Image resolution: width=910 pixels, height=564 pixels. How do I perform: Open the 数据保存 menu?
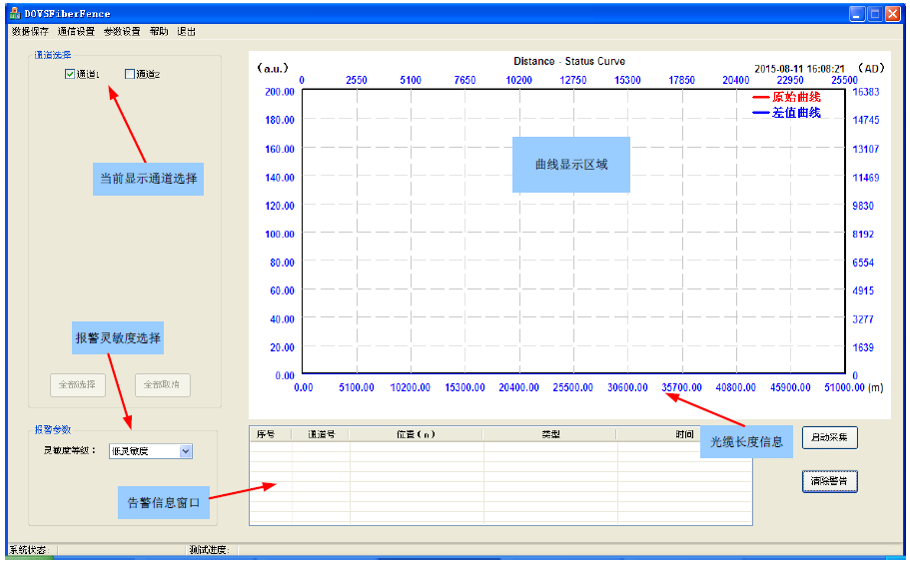[30, 32]
